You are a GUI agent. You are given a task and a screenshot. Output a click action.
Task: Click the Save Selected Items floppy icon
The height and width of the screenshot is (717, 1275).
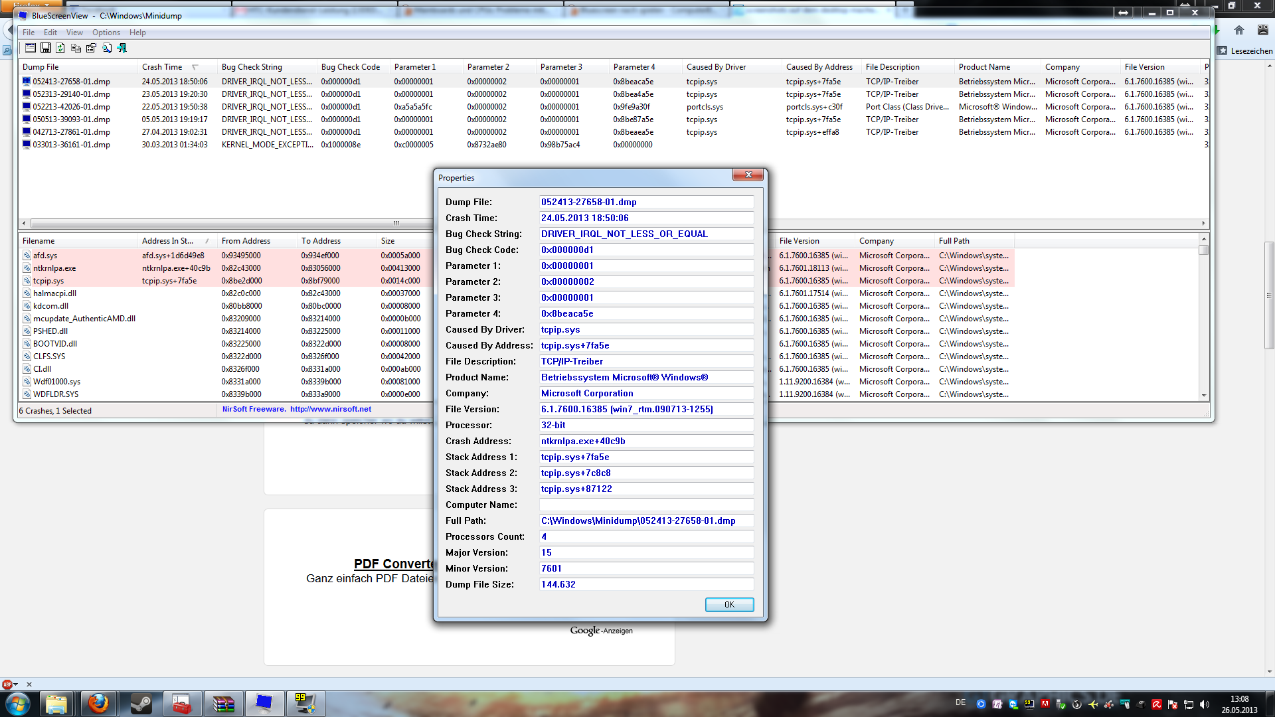[x=46, y=48]
